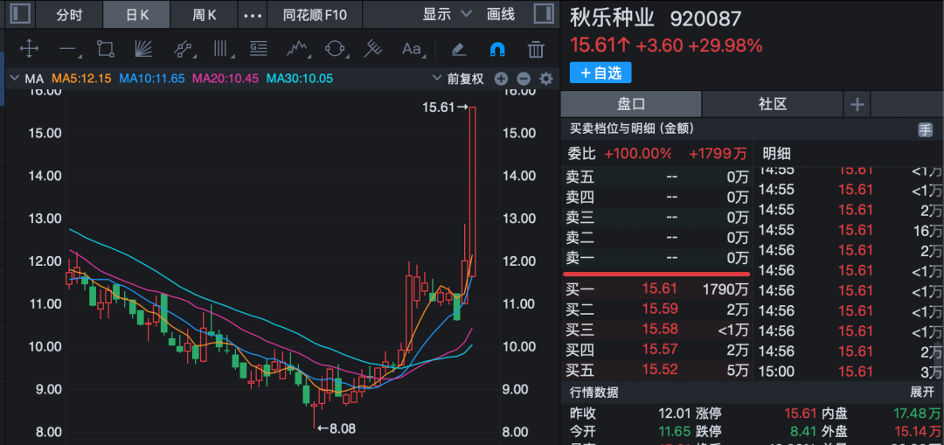Select the Aa text annotation tool
Screen dimensions: 944x445
[413, 49]
